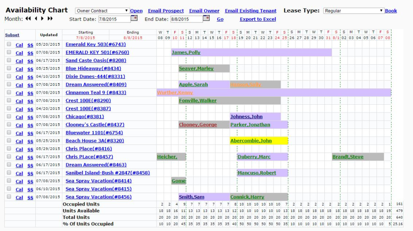Open Emerald Key 503(#6743) property

click(96, 44)
